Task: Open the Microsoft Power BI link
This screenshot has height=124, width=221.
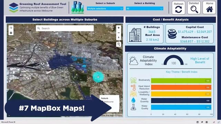Action: click(x=8, y=122)
